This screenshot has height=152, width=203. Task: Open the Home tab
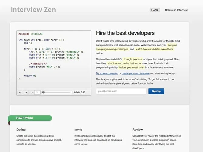point(155,10)
